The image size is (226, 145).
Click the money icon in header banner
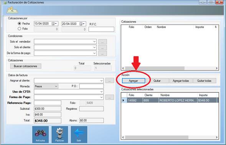pos(12,10)
